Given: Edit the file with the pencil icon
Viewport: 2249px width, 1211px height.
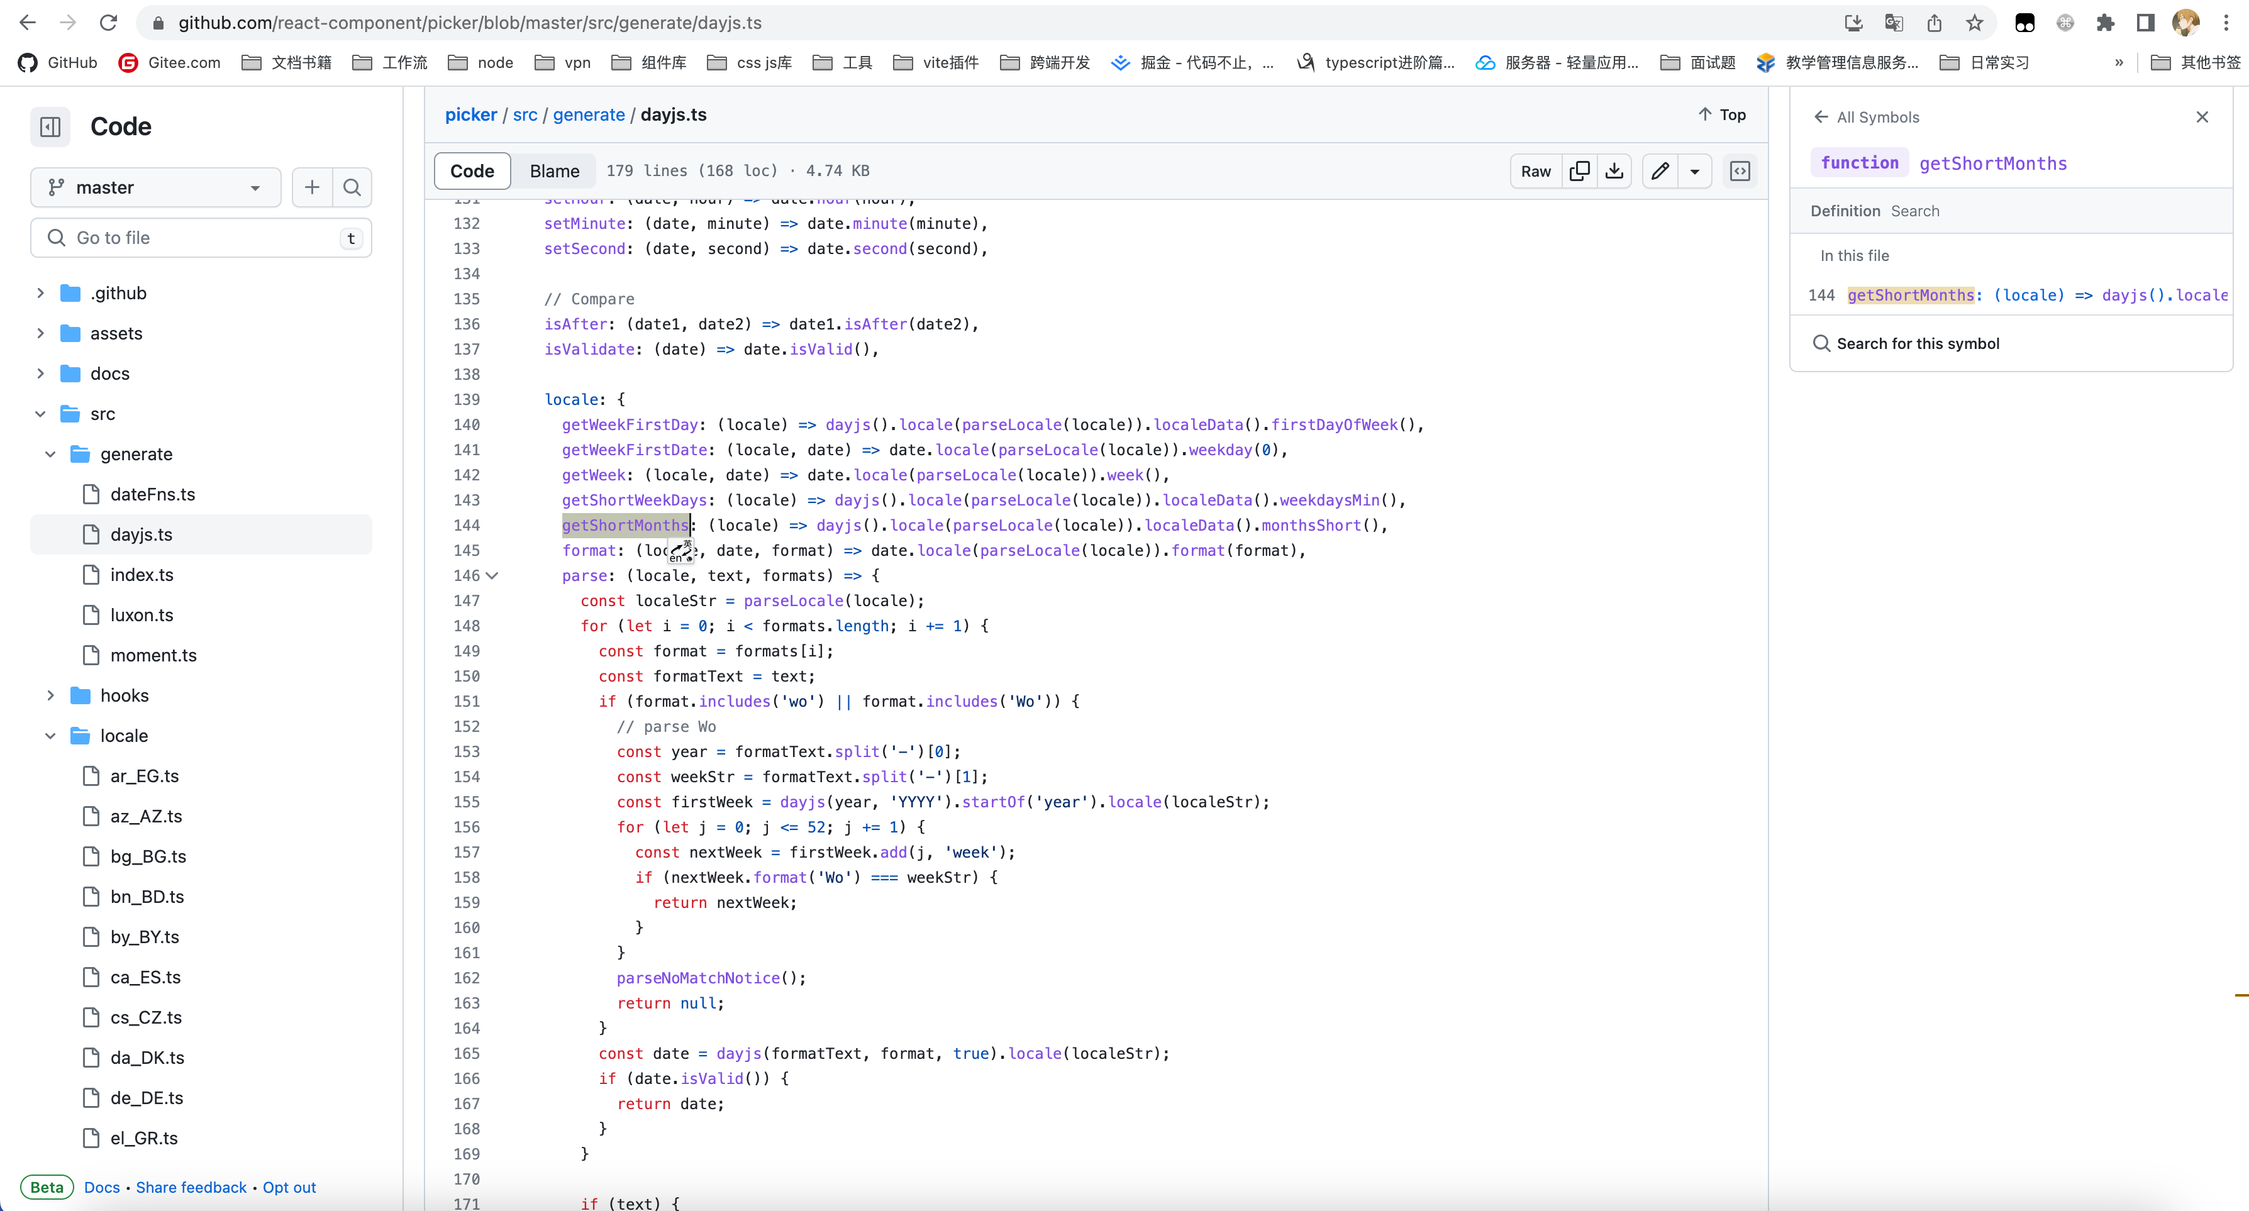Looking at the screenshot, I should tap(1658, 171).
